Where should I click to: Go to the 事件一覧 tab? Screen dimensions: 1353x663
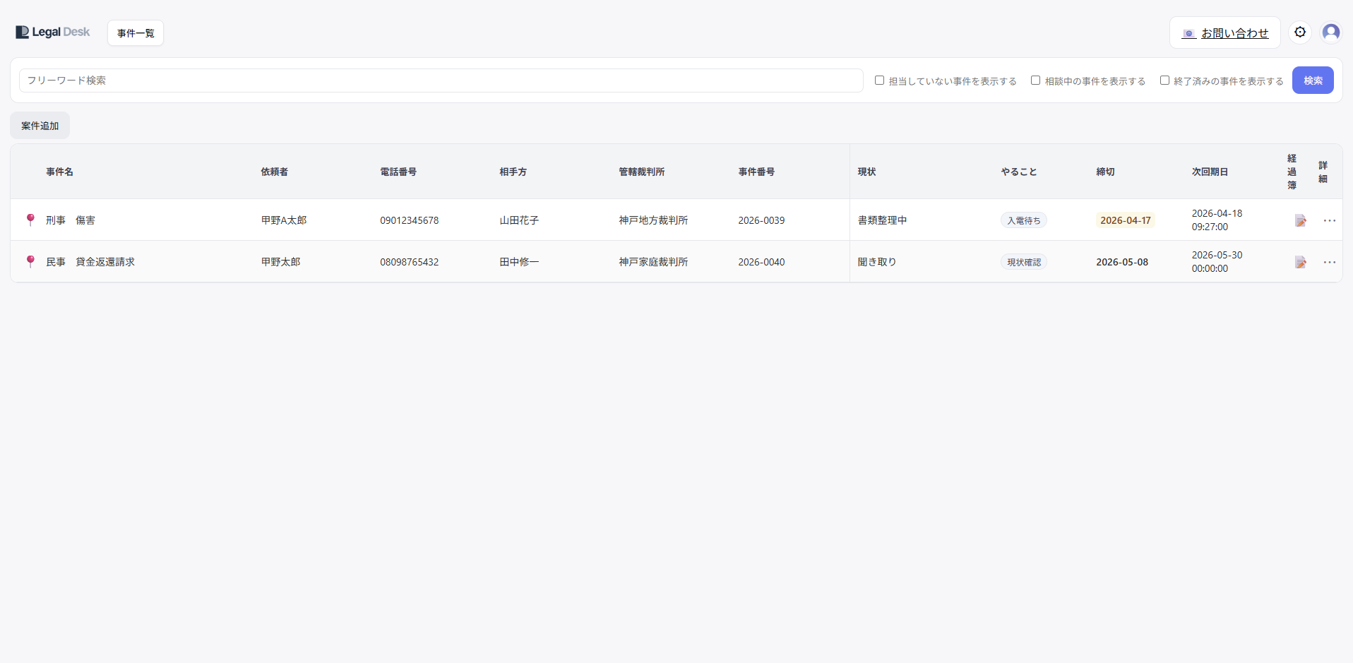tap(136, 33)
